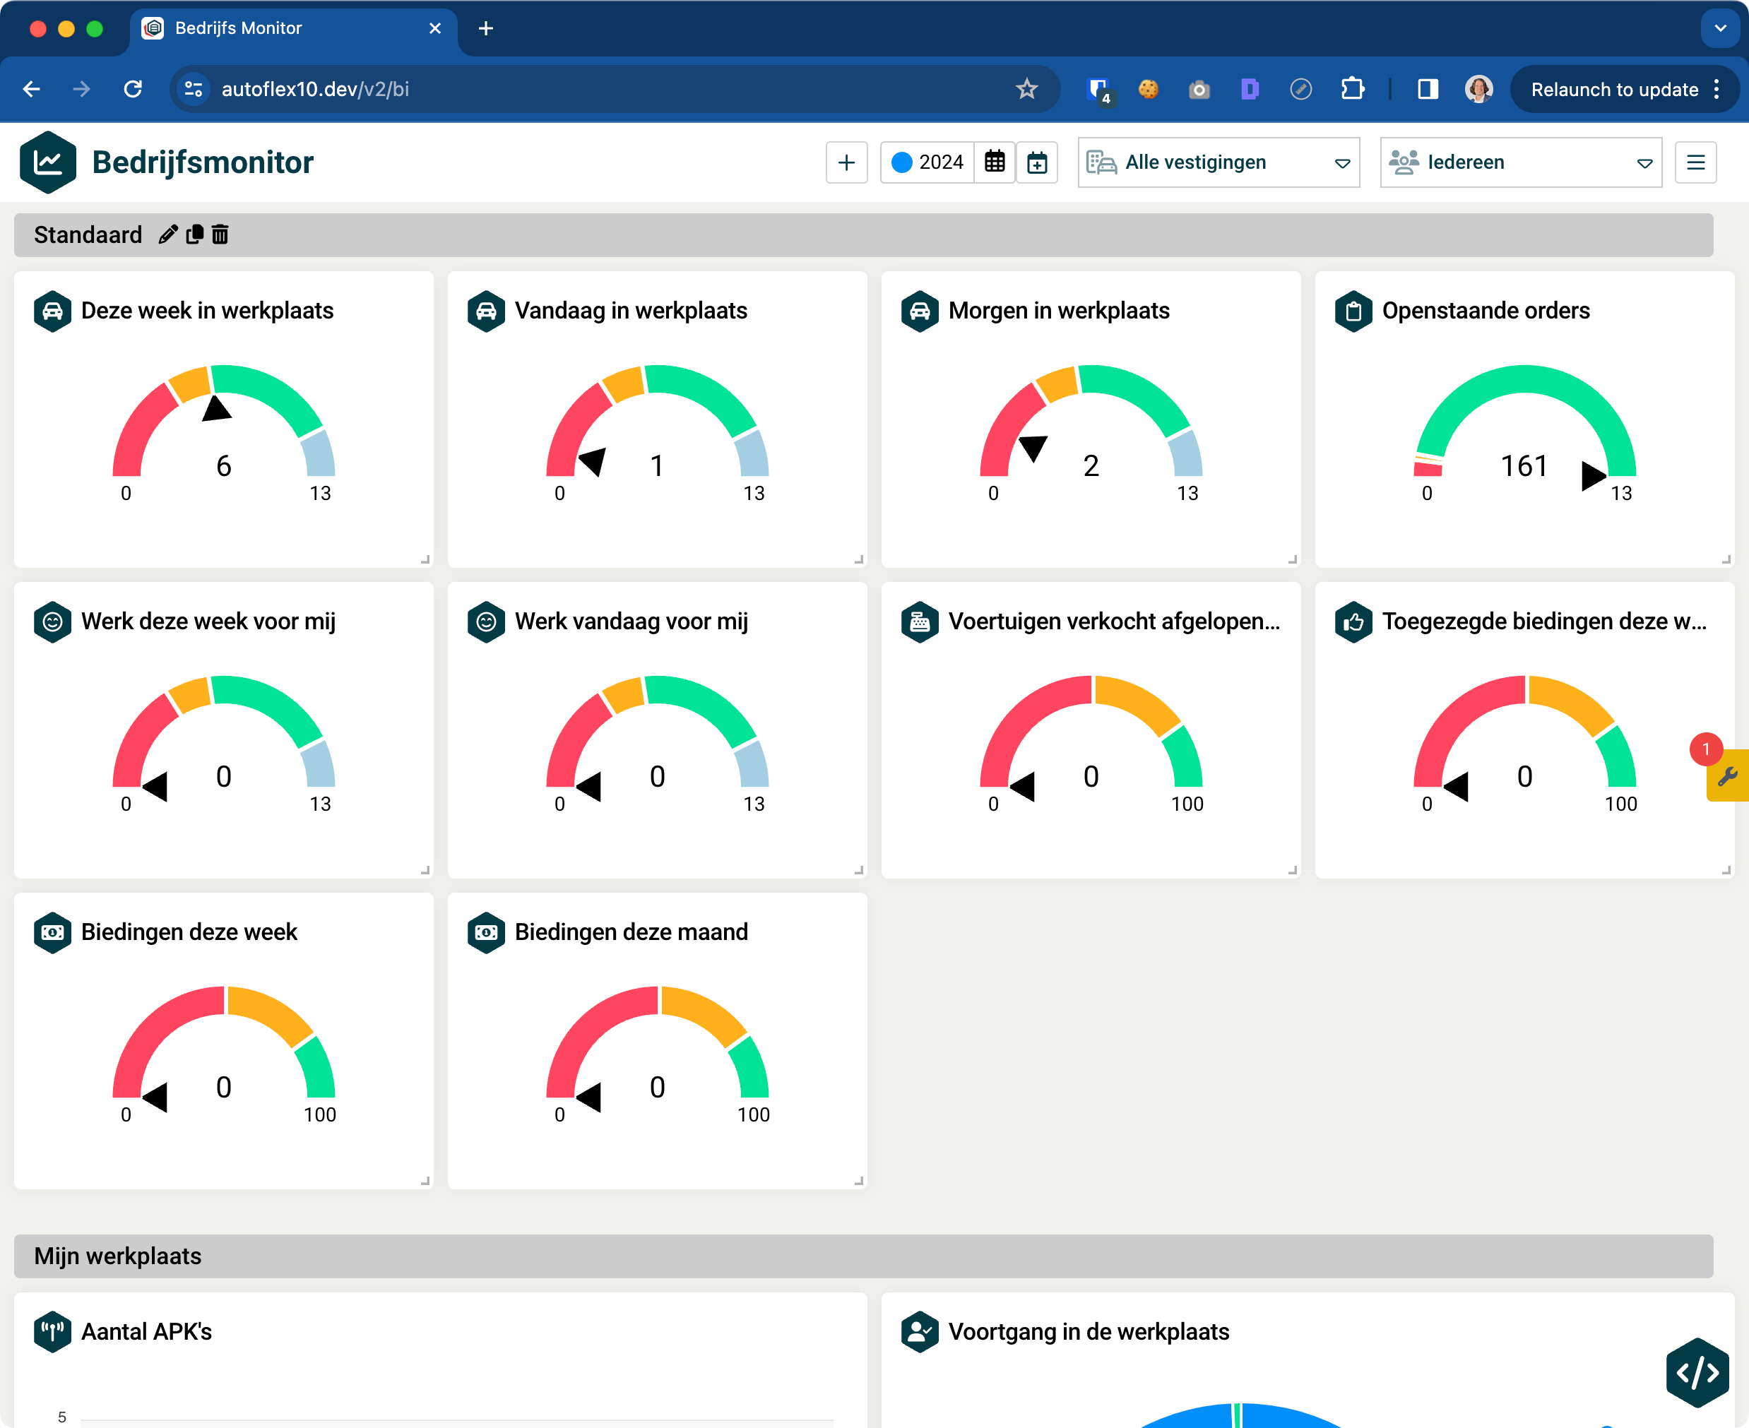
Task: Click the duplicate icon beside Standaard
Action: click(195, 235)
